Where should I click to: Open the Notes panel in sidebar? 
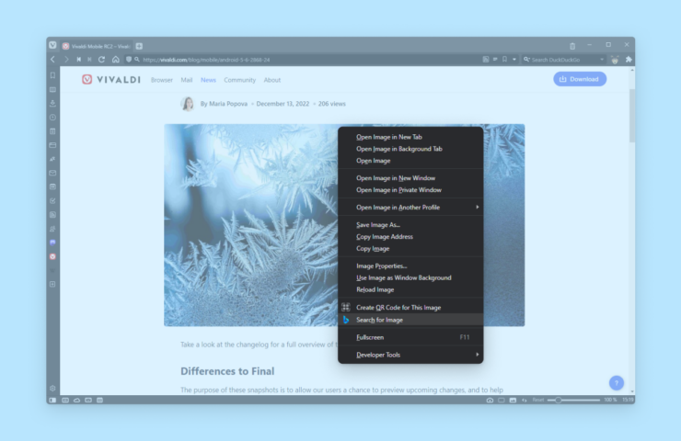[x=52, y=131]
